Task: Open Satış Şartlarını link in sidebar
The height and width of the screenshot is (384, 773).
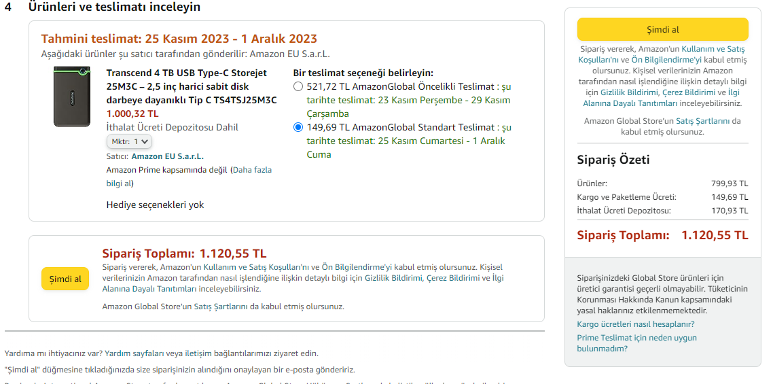Action: point(703,121)
